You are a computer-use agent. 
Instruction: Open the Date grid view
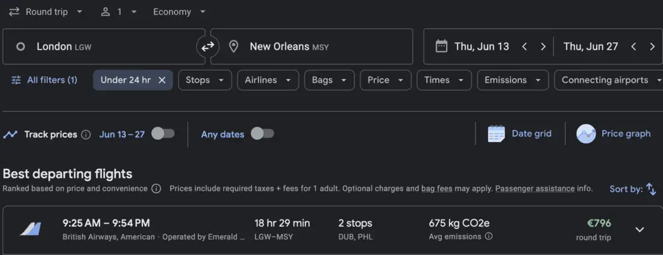[x=520, y=134]
